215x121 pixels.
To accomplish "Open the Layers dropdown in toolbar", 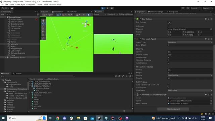I will pyautogui.click(x=196, y=8).
